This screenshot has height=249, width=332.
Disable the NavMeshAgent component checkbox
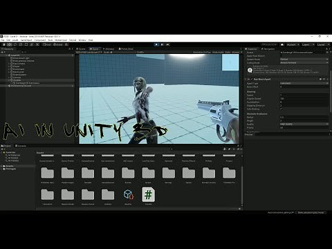(x=252, y=79)
